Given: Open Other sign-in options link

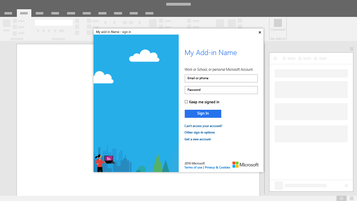Looking at the screenshot, I should [200, 132].
